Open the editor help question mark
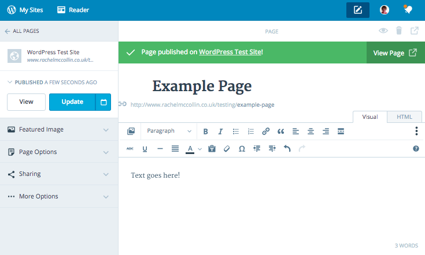The height and width of the screenshot is (255, 425). [x=416, y=148]
